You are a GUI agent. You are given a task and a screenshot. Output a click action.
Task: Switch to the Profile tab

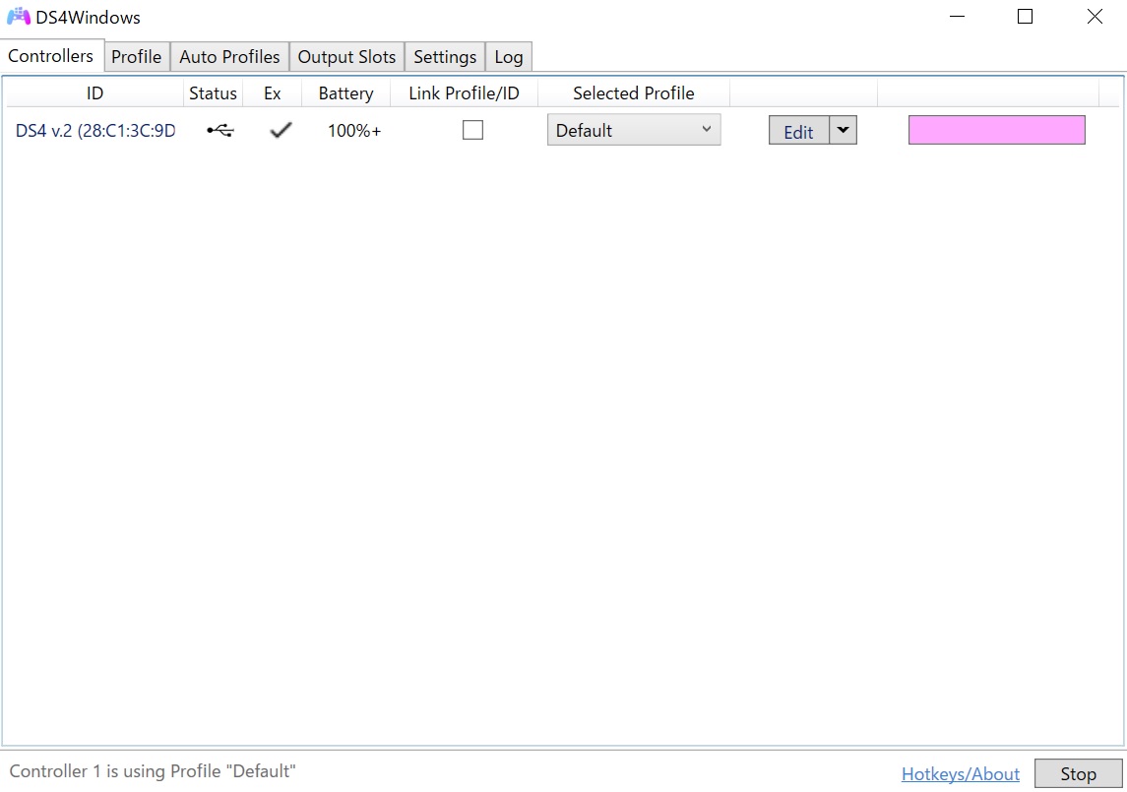136,57
